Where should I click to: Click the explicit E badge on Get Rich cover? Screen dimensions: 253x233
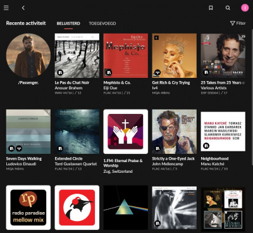point(156,38)
